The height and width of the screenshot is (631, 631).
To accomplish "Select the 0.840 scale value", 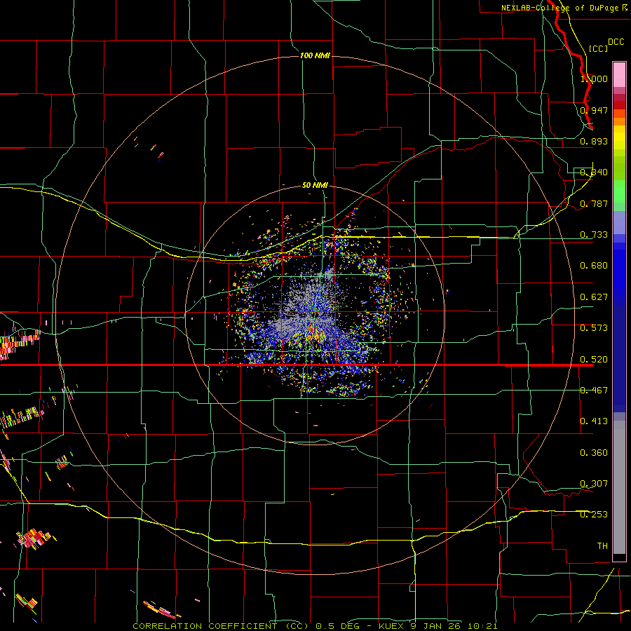I will (x=594, y=172).
